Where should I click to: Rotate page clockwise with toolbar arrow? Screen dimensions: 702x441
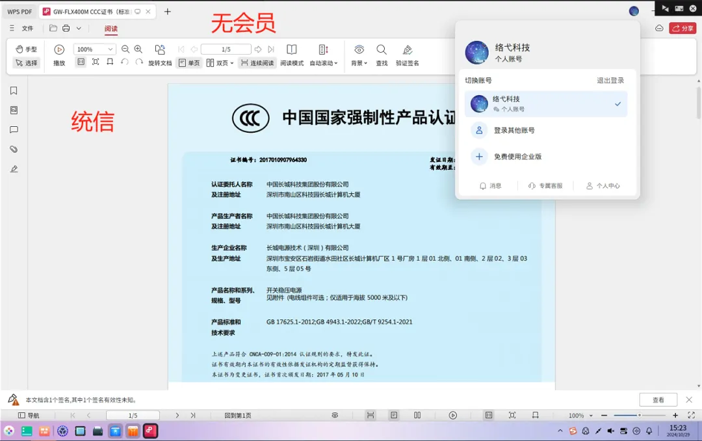[139, 62]
